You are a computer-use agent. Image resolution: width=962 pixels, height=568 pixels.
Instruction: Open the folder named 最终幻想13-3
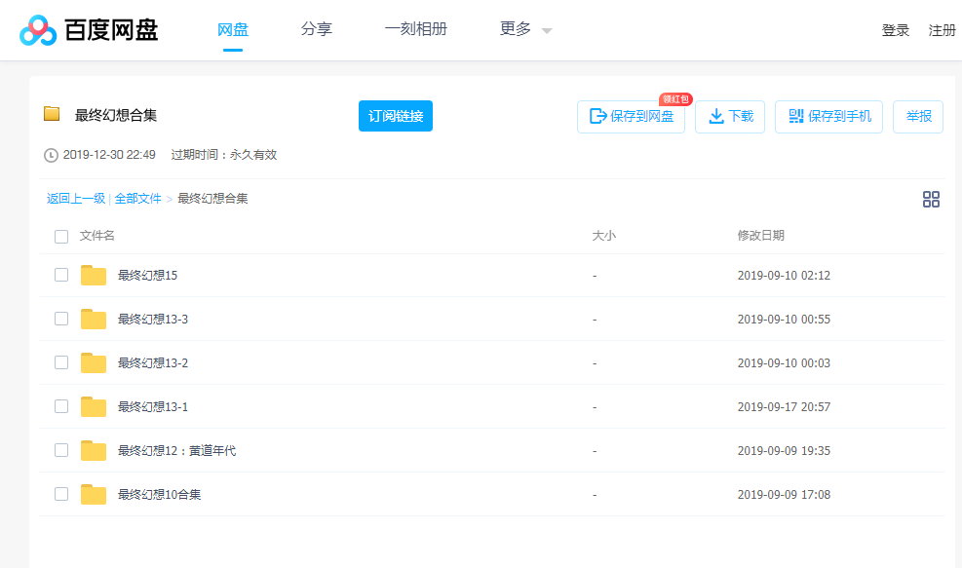153,319
